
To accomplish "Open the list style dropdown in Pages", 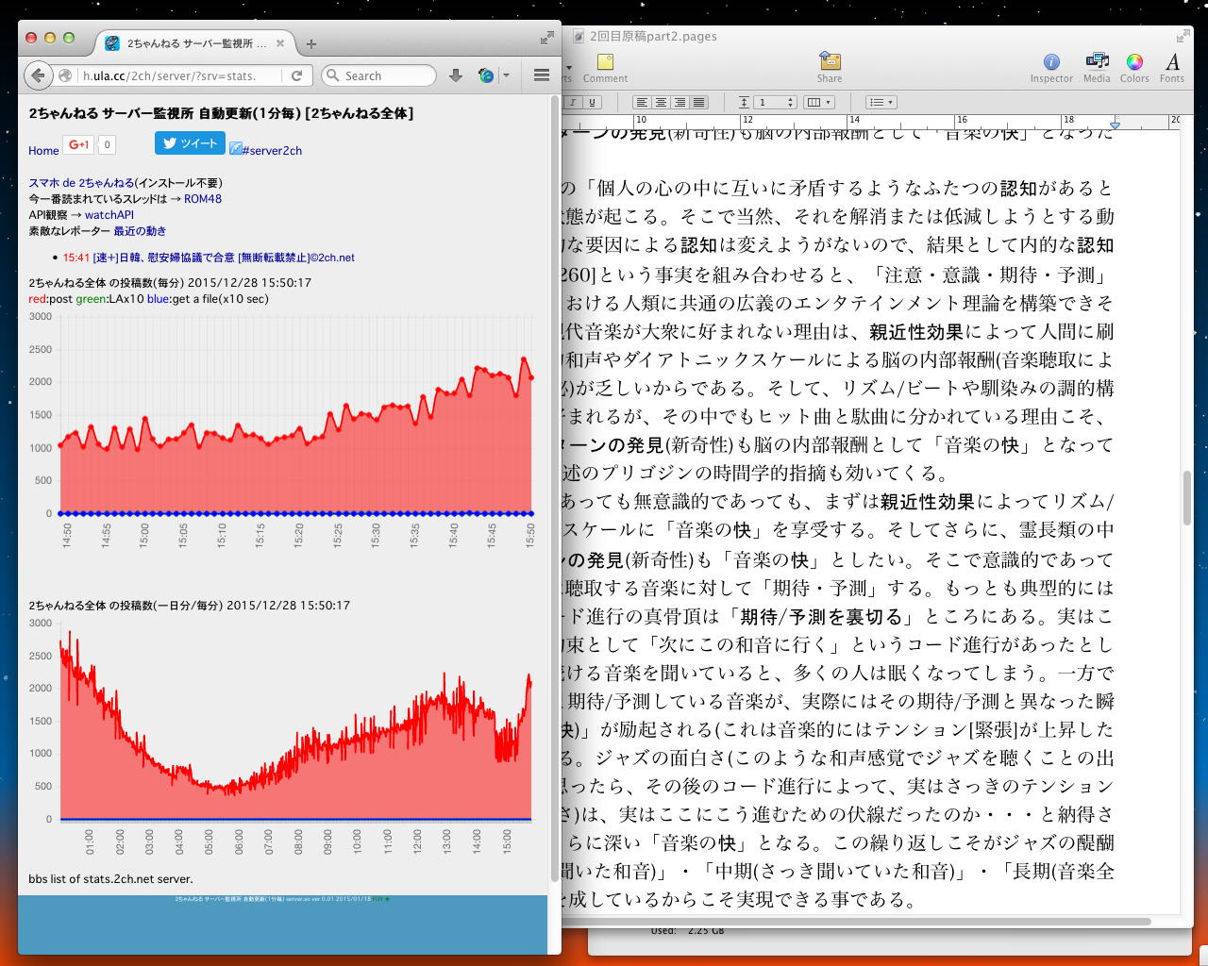I will coord(881,102).
